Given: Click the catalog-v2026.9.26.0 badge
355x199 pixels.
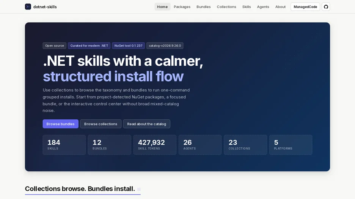Looking at the screenshot, I should point(165,46).
